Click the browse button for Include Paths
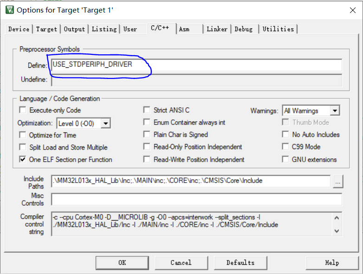Viewport: 363px width, 274px height. click(x=338, y=183)
